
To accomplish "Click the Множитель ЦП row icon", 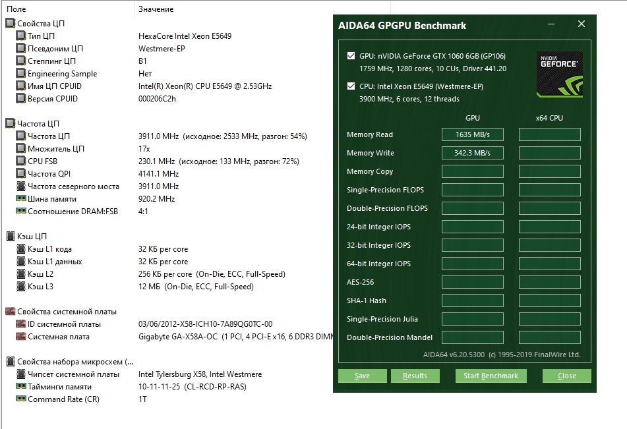I will pos(21,148).
